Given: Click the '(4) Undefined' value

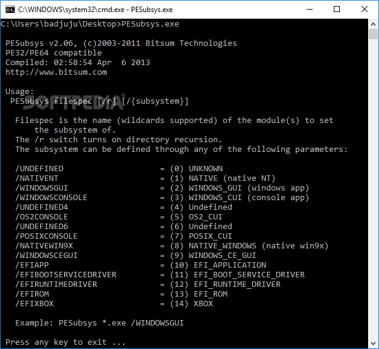Looking at the screenshot, I should click(201, 207).
